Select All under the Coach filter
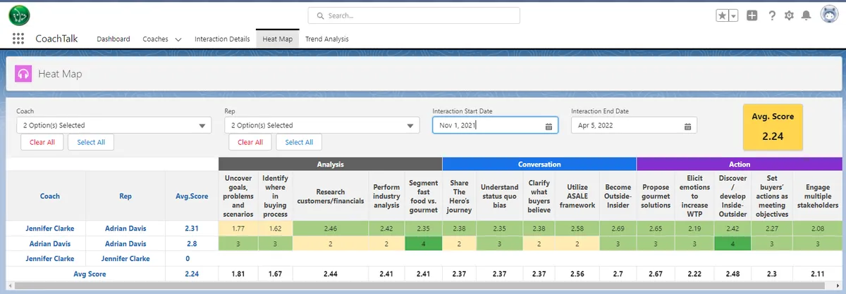The height and width of the screenshot is (294, 846). click(x=91, y=142)
